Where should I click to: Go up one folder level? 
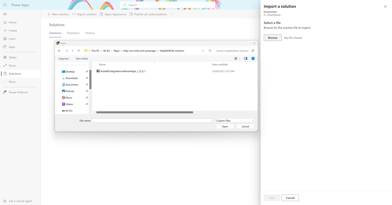click(78, 50)
